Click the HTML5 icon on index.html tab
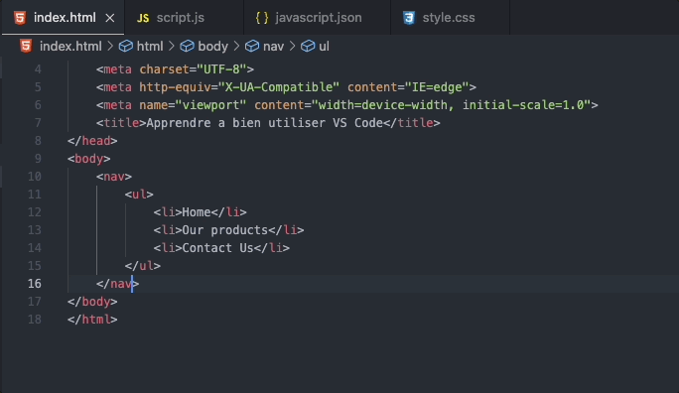The height and width of the screenshot is (393, 679). (20, 18)
